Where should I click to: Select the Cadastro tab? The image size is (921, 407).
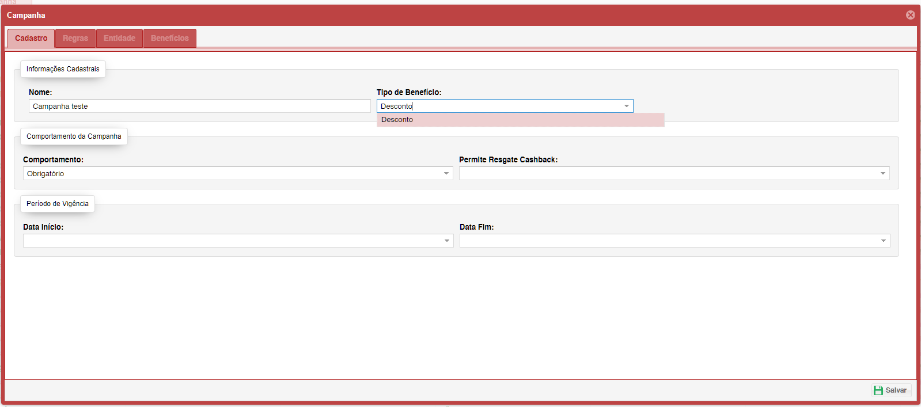click(x=31, y=39)
